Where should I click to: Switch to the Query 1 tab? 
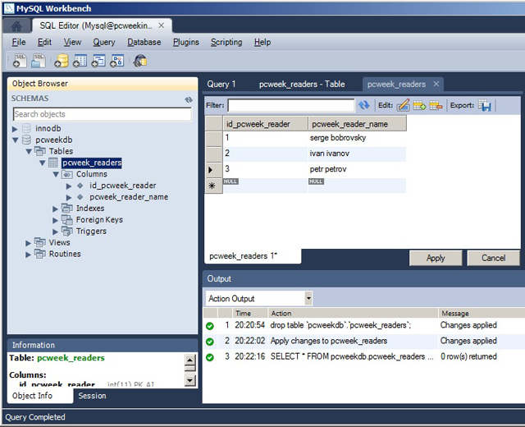[x=221, y=84]
